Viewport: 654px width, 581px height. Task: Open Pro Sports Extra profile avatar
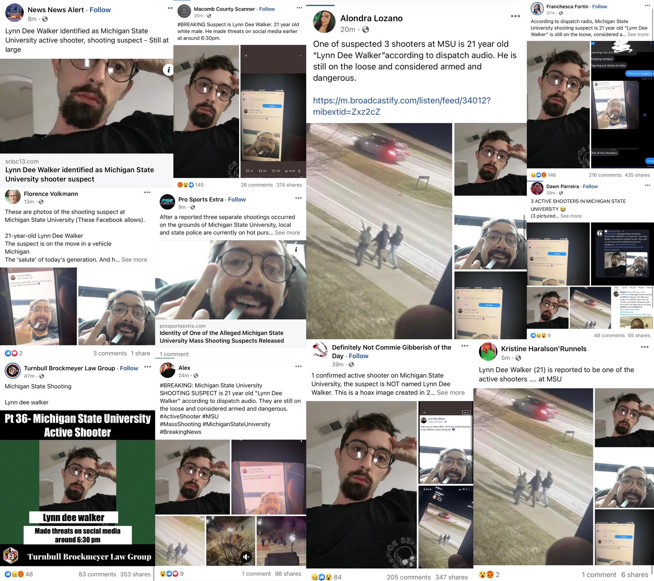(x=167, y=202)
